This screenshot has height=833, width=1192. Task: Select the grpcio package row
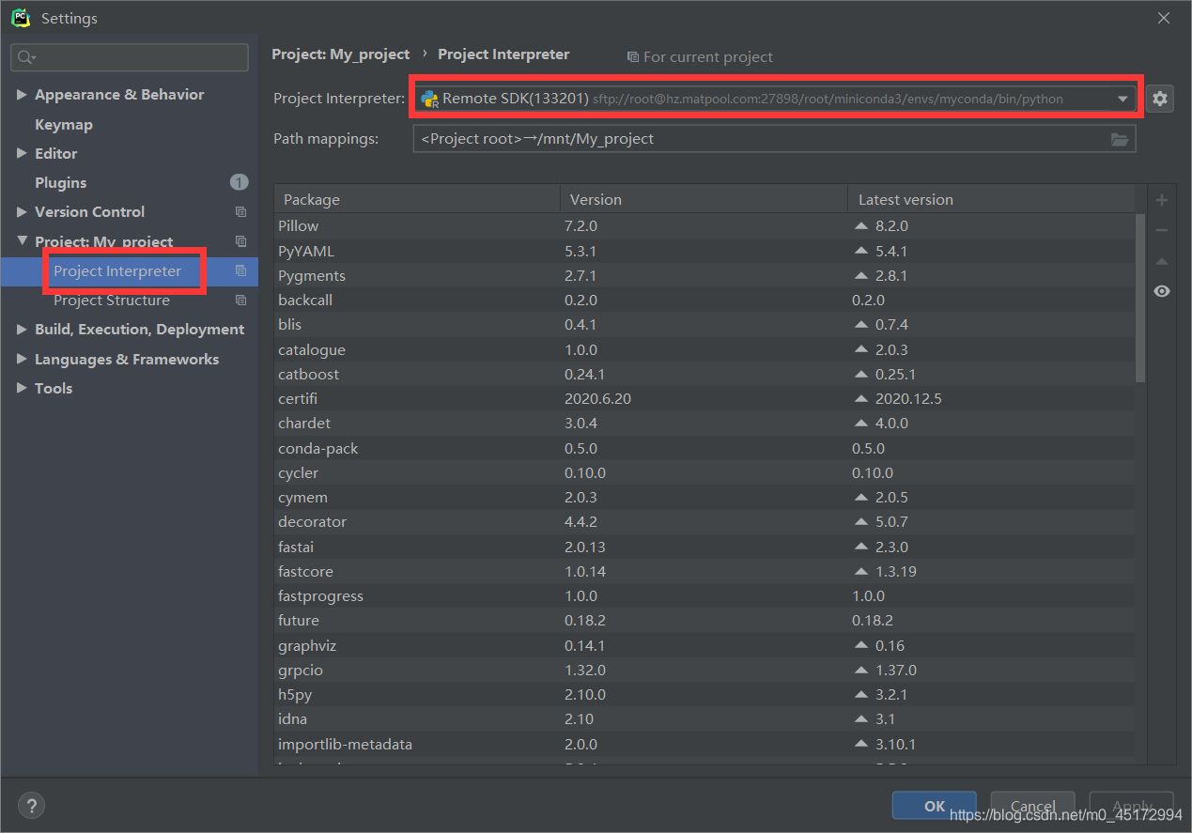coord(704,671)
